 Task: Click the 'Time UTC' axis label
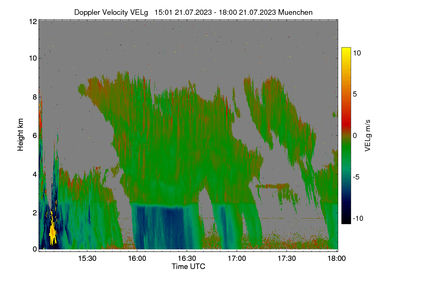[188, 266]
